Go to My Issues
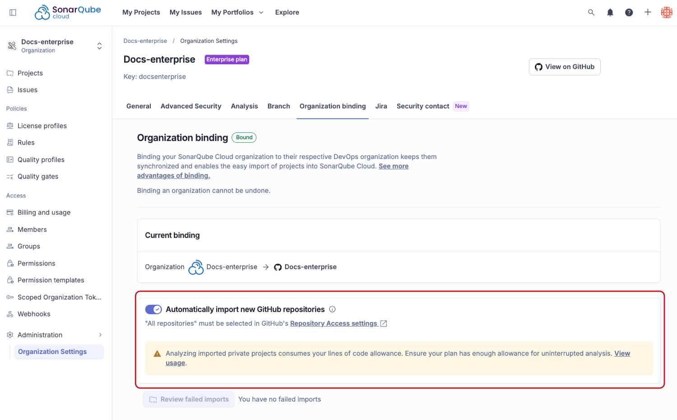Image resolution: width=677 pixels, height=420 pixels. point(185,13)
